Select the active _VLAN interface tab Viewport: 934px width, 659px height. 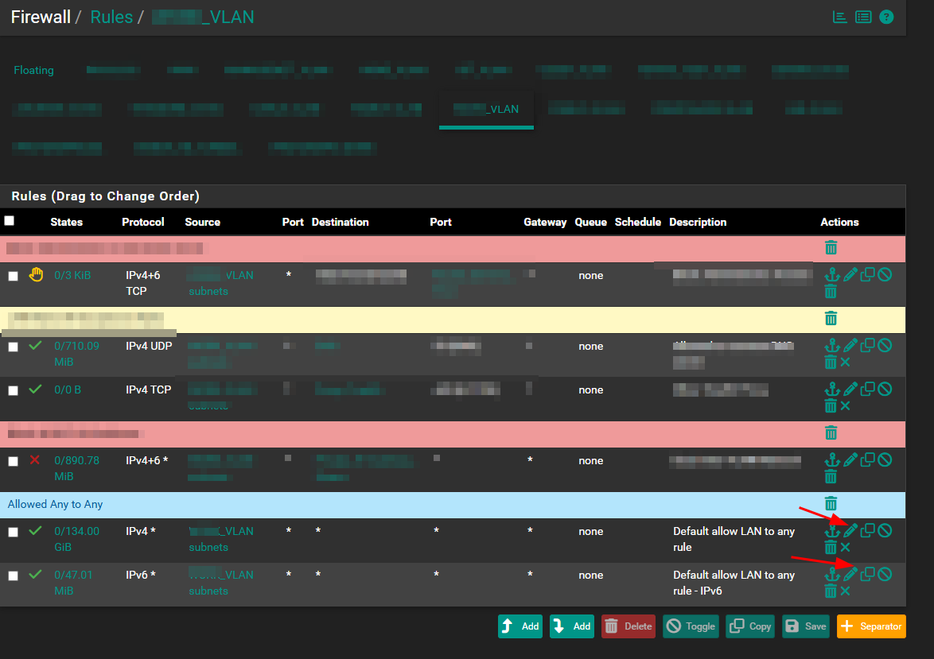(486, 109)
